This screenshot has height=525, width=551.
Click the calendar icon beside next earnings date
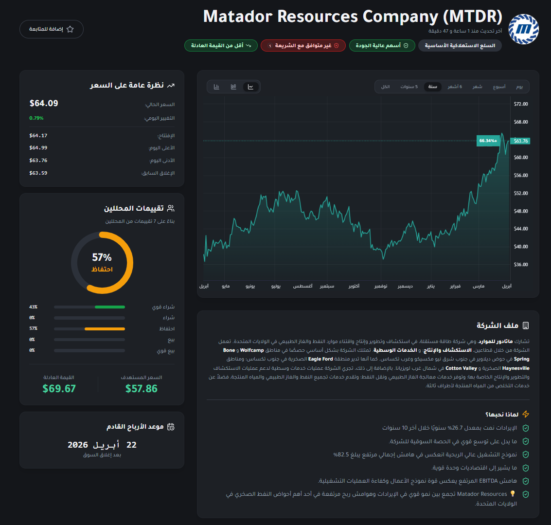coord(171,427)
